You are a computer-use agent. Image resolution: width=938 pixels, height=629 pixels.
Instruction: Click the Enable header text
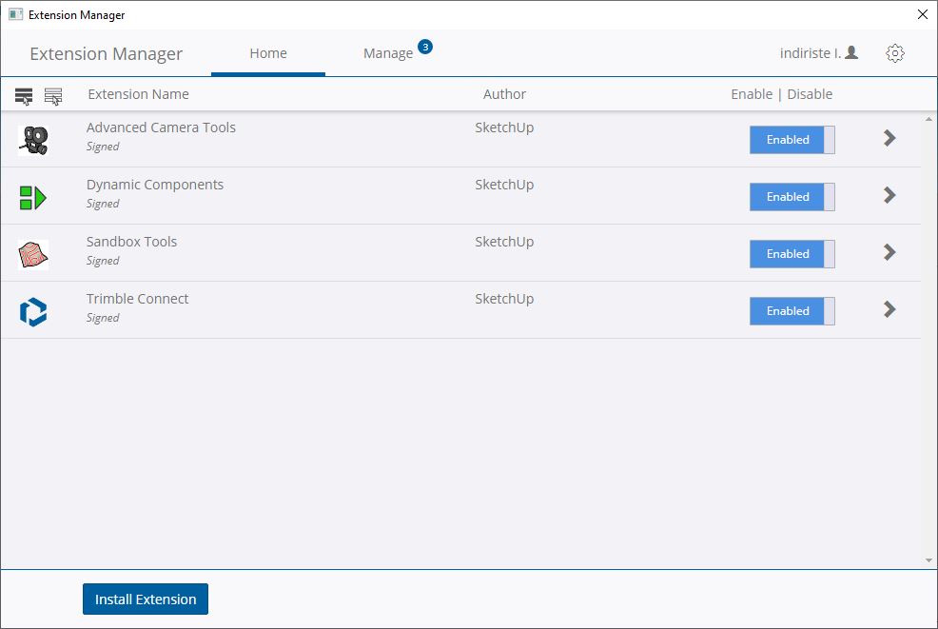pos(752,94)
